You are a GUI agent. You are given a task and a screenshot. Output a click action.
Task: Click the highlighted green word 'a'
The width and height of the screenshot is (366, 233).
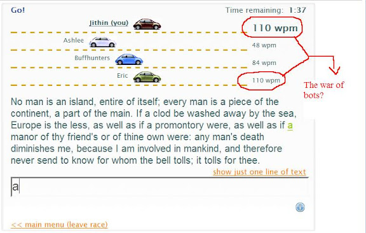pos(290,125)
